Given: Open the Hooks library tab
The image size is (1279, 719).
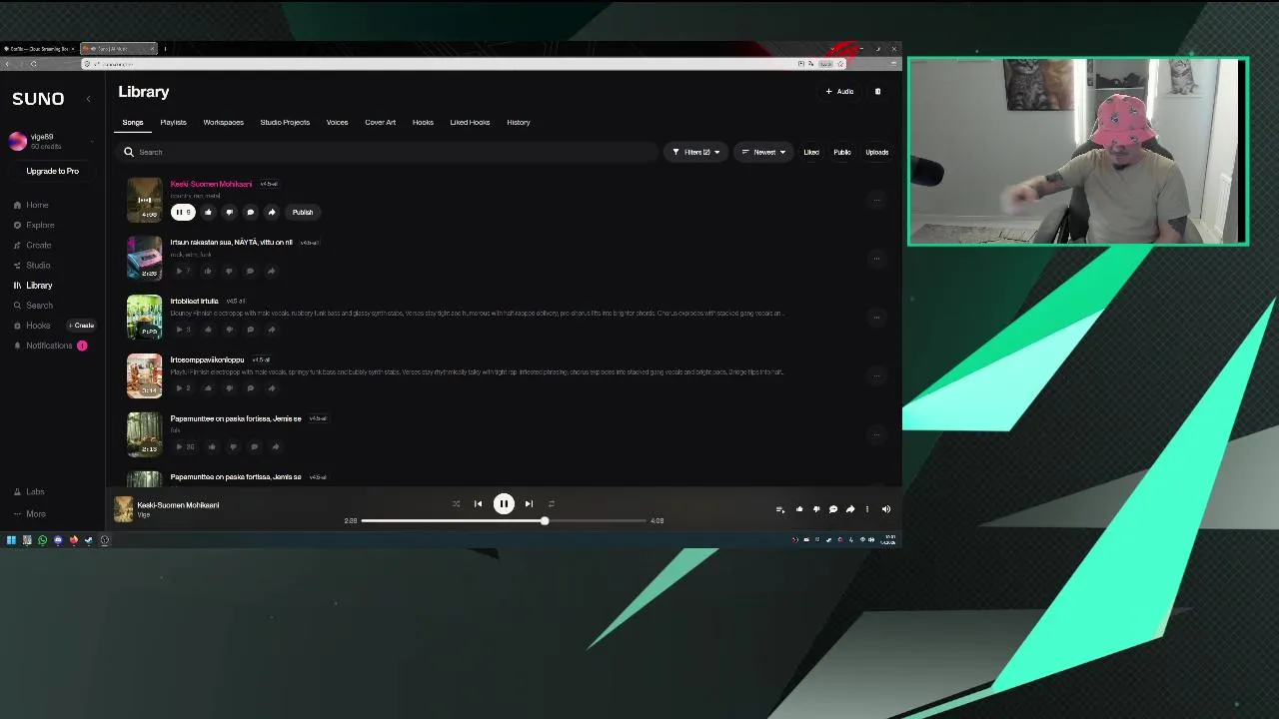Looking at the screenshot, I should tap(423, 122).
